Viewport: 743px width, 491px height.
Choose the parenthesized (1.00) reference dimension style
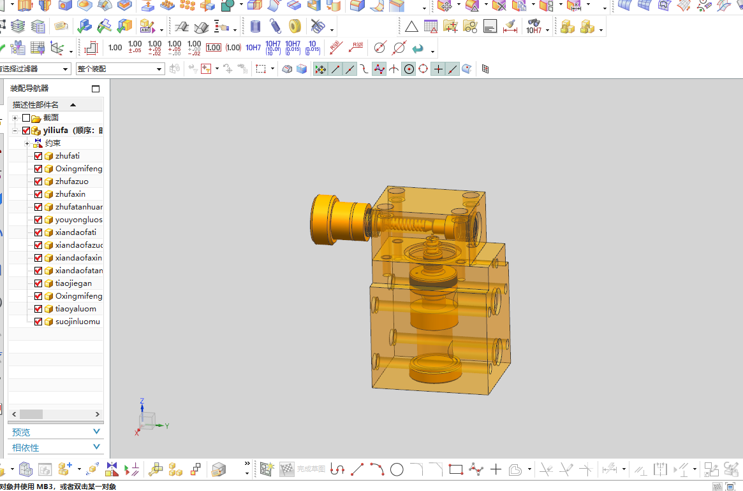(233, 47)
